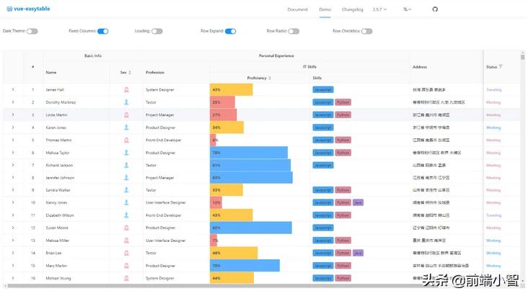The image size is (528, 296).
Task: Click Linda Martin's sex icon
Action: (126, 115)
